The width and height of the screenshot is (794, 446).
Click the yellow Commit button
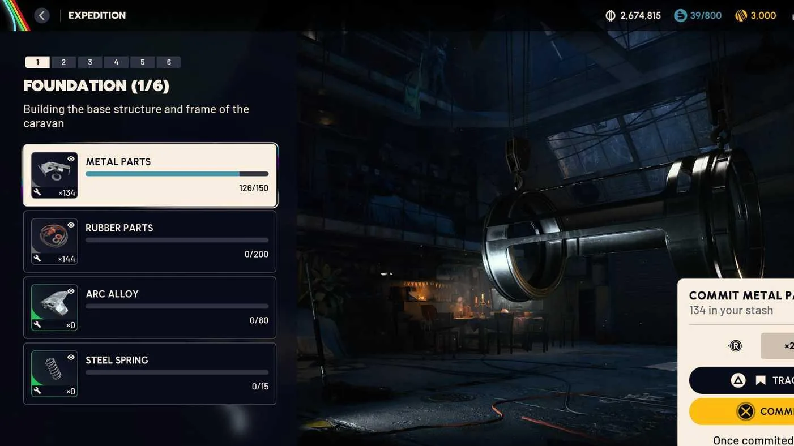742,411
